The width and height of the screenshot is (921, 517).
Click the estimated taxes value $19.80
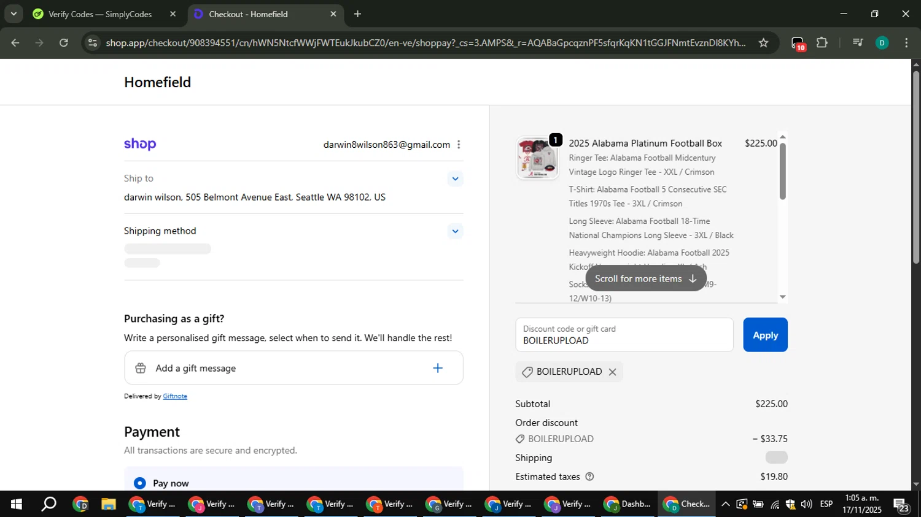[x=774, y=477]
